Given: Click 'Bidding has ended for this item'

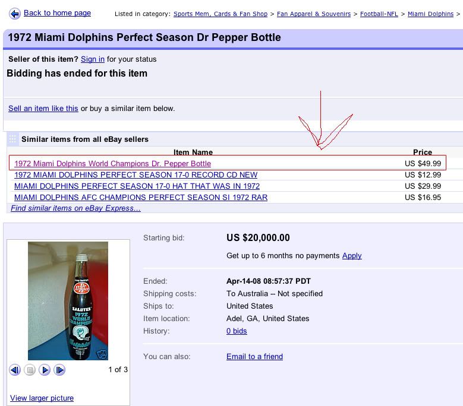Looking at the screenshot, I should click(x=77, y=74).
